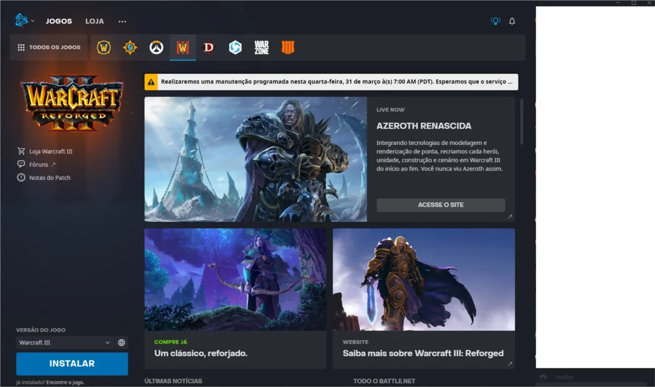Viewport: 655px width, 387px height.
Task: Select the Heroes of the Storm icon
Action: tap(235, 47)
